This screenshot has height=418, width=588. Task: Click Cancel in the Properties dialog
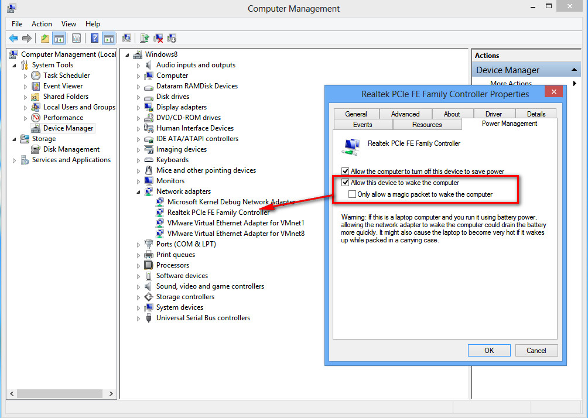point(536,351)
